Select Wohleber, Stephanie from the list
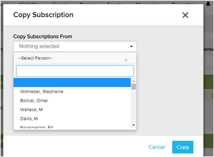This screenshot has width=214, height=157. point(42,91)
